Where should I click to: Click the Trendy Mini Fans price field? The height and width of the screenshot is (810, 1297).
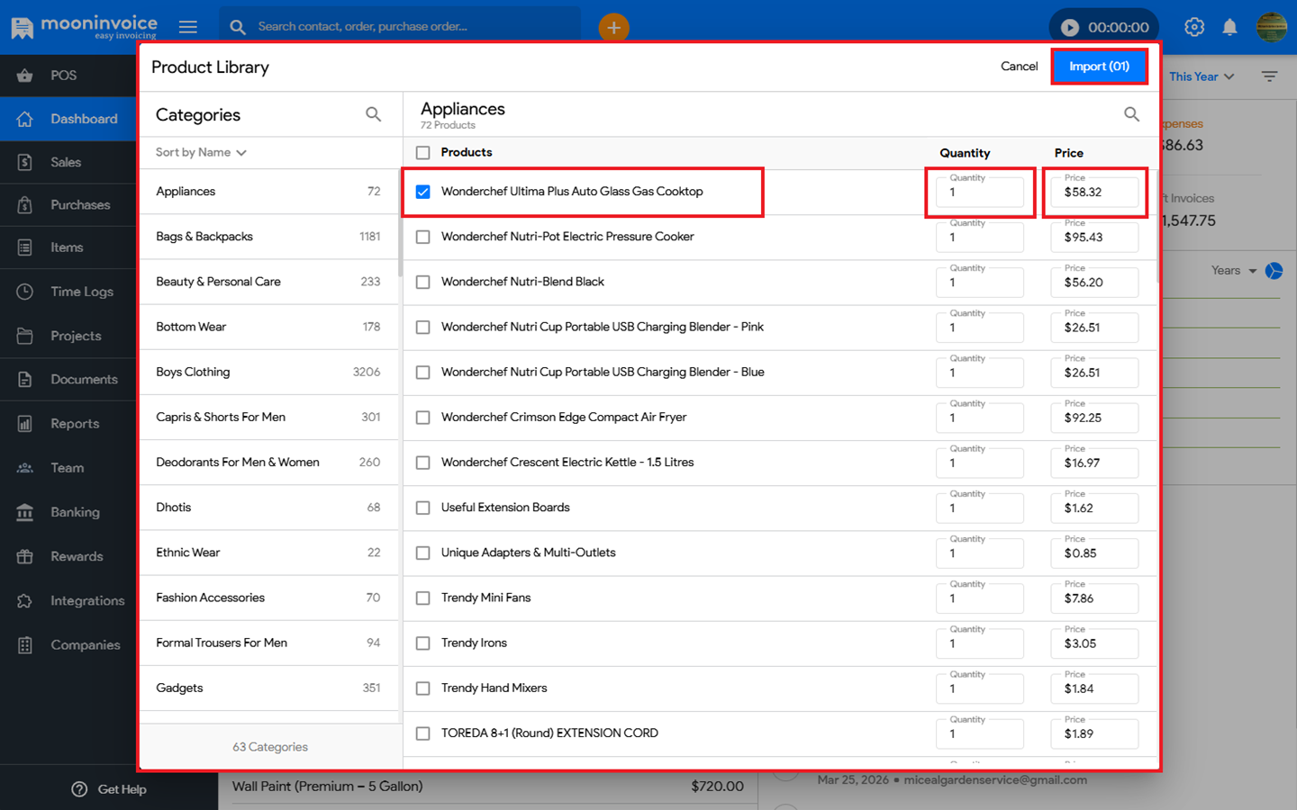[1094, 598]
